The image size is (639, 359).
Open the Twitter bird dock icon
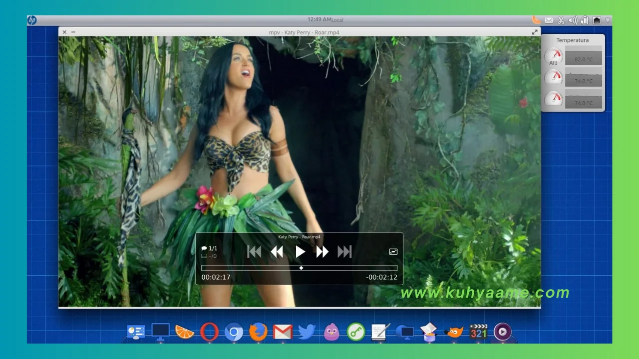point(307,332)
